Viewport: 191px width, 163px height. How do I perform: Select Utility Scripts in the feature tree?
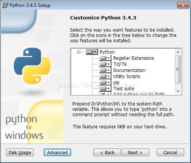tap(127, 77)
